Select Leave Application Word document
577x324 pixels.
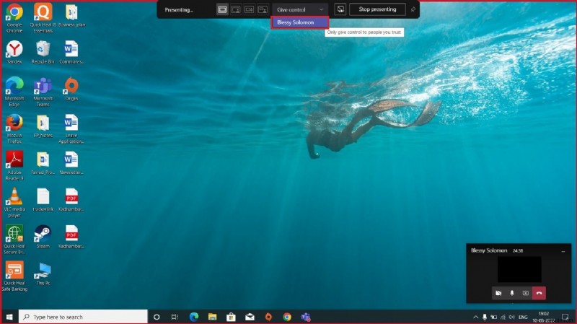pos(71,129)
